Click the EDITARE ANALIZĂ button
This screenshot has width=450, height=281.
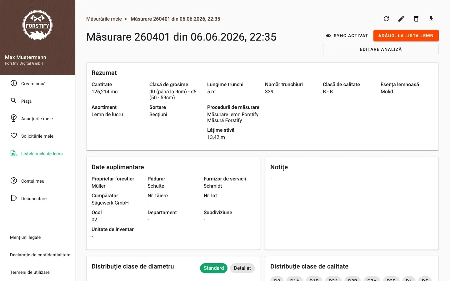pos(381,49)
